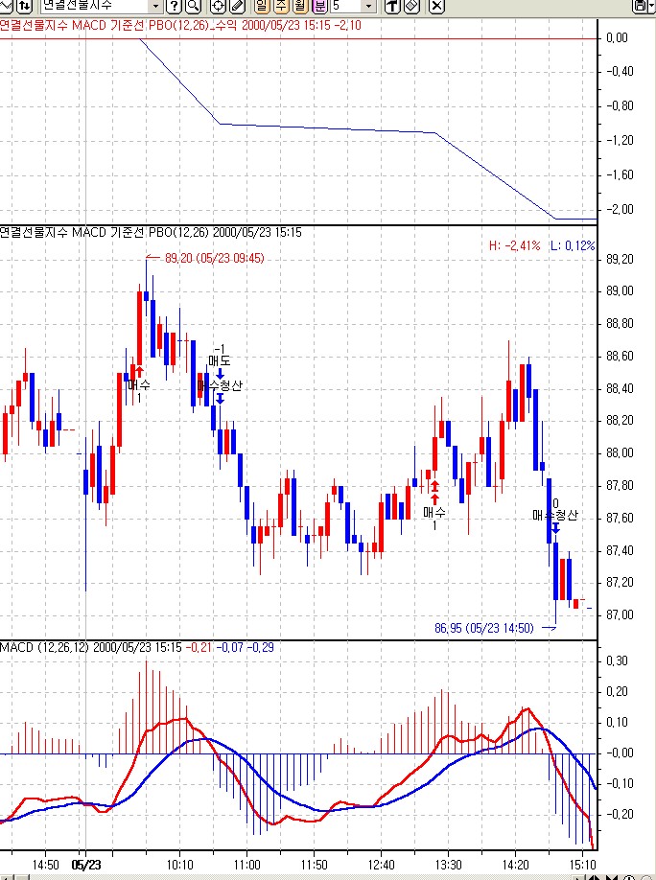Choose the T text annotation tool
The height and width of the screenshot is (880, 656).
click(x=391, y=6)
